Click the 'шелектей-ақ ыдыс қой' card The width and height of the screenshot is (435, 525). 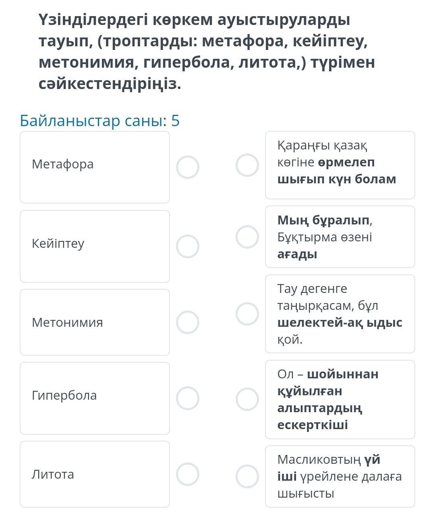pos(340,314)
